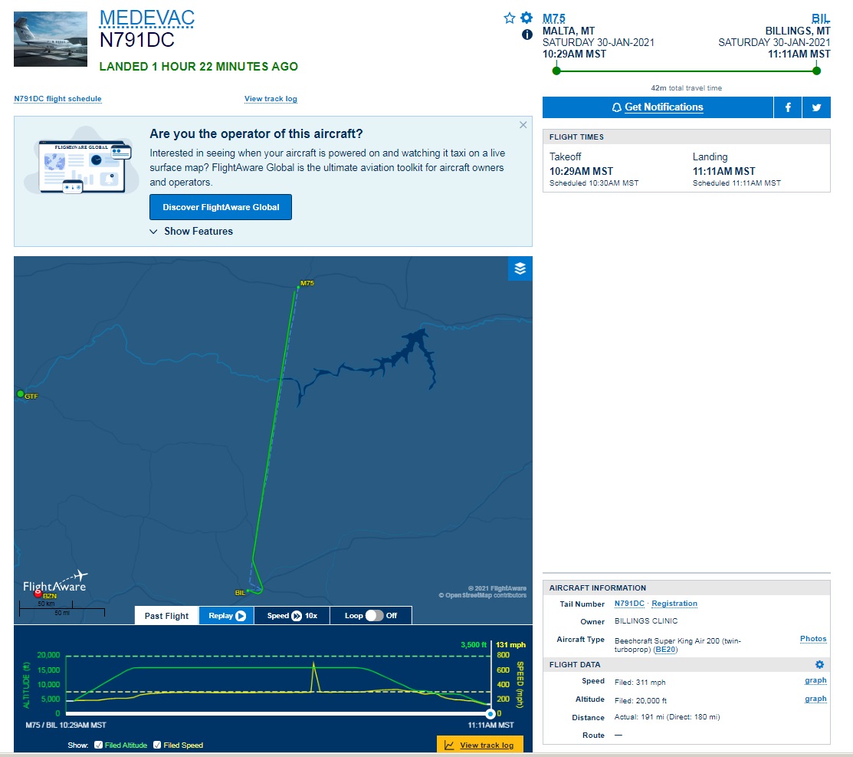
Task: Click the Get Notifications button
Action: (658, 107)
